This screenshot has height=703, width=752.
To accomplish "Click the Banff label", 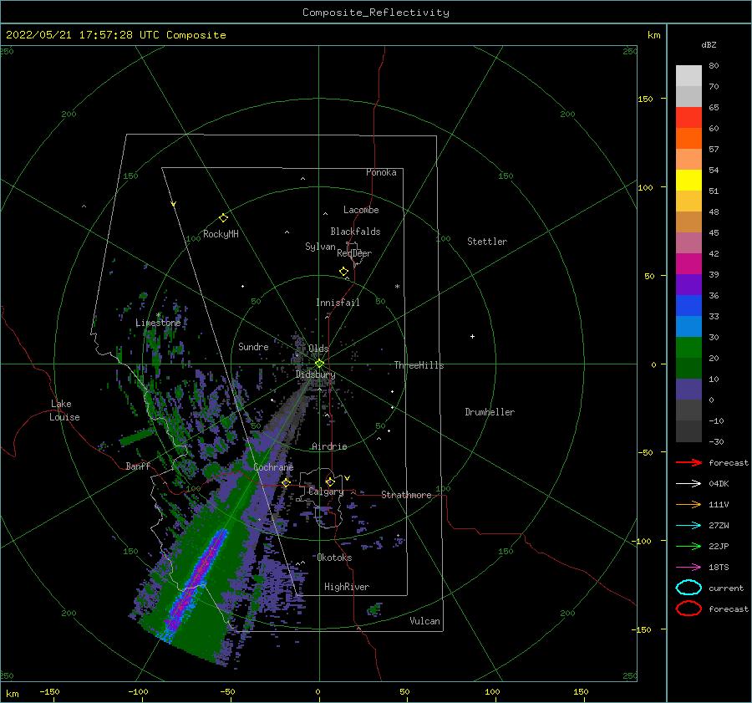I will (138, 466).
